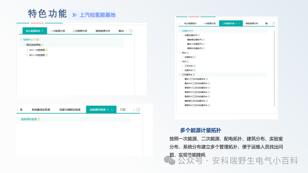Collapse the 总管压缩空气 node
This screenshot has width=308, height=173.
tap(183, 35)
